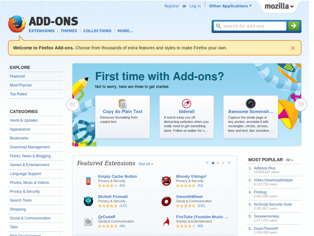Viewport: 314px width, 236px height.
Task: Open the Tabs category
Action: [x=35, y=227]
